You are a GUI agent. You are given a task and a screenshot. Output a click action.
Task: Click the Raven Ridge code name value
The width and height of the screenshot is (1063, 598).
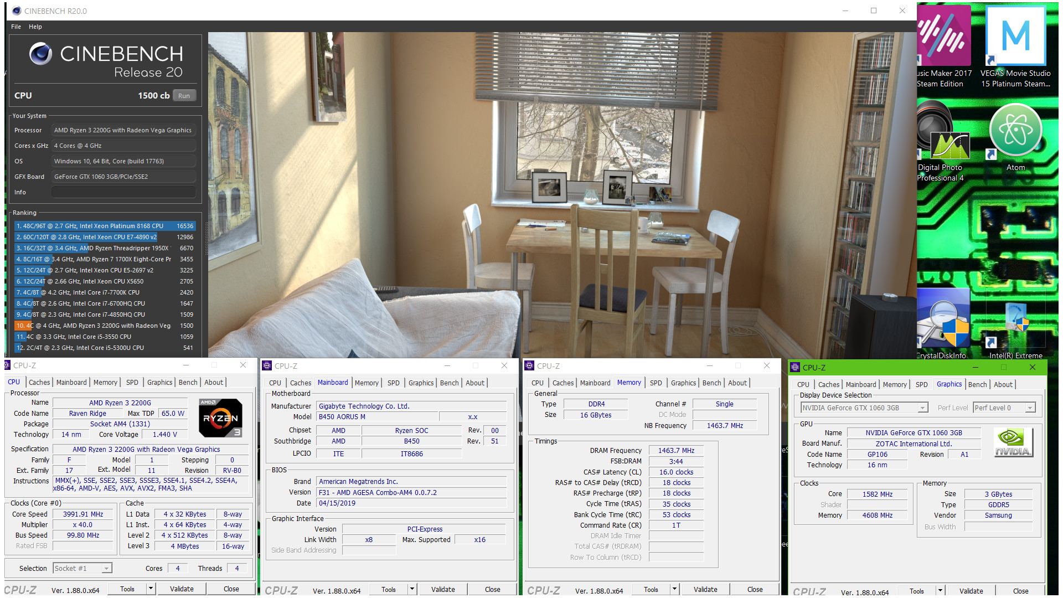pyautogui.click(x=87, y=413)
